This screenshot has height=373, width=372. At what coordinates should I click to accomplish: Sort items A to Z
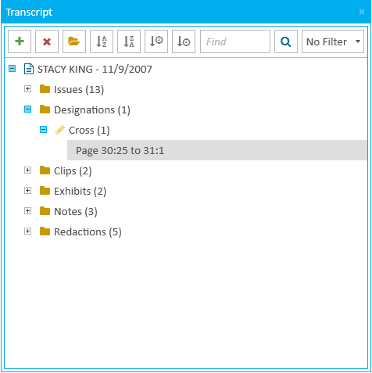click(102, 41)
